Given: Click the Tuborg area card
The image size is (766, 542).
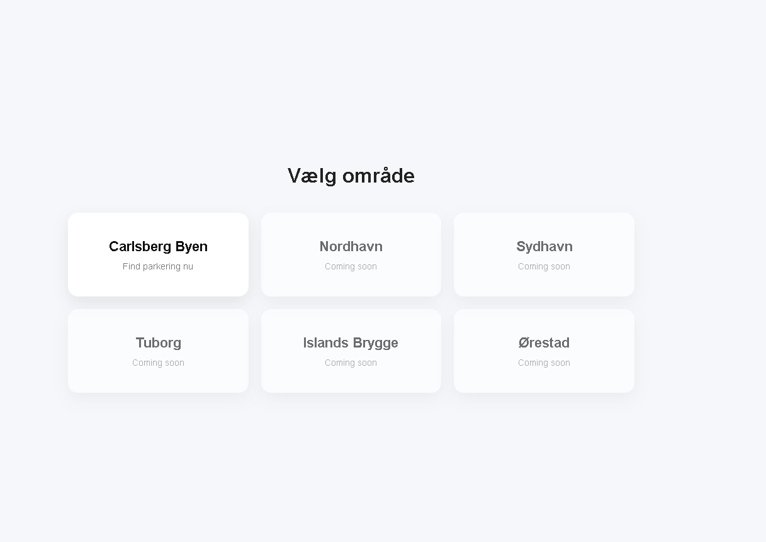Looking at the screenshot, I should click(158, 351).
